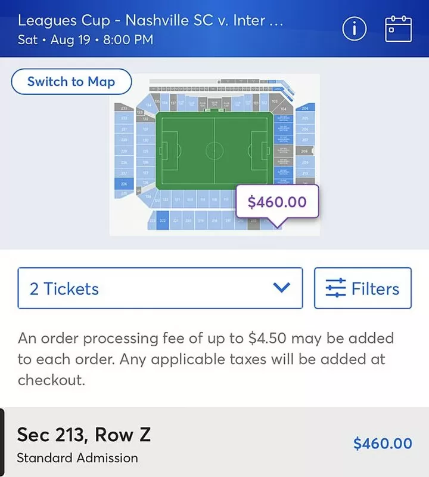This screenshot has height=477, width=429.
Task: Select section 221 in the lower stand
Action: (176, 220)
